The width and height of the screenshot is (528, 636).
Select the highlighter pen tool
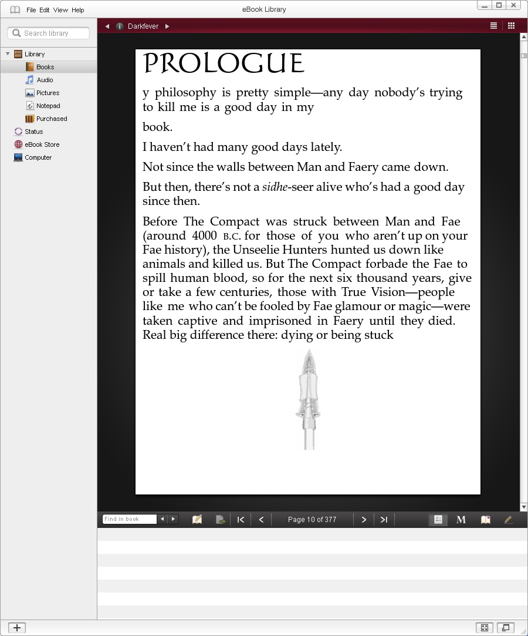coord(508,520)
